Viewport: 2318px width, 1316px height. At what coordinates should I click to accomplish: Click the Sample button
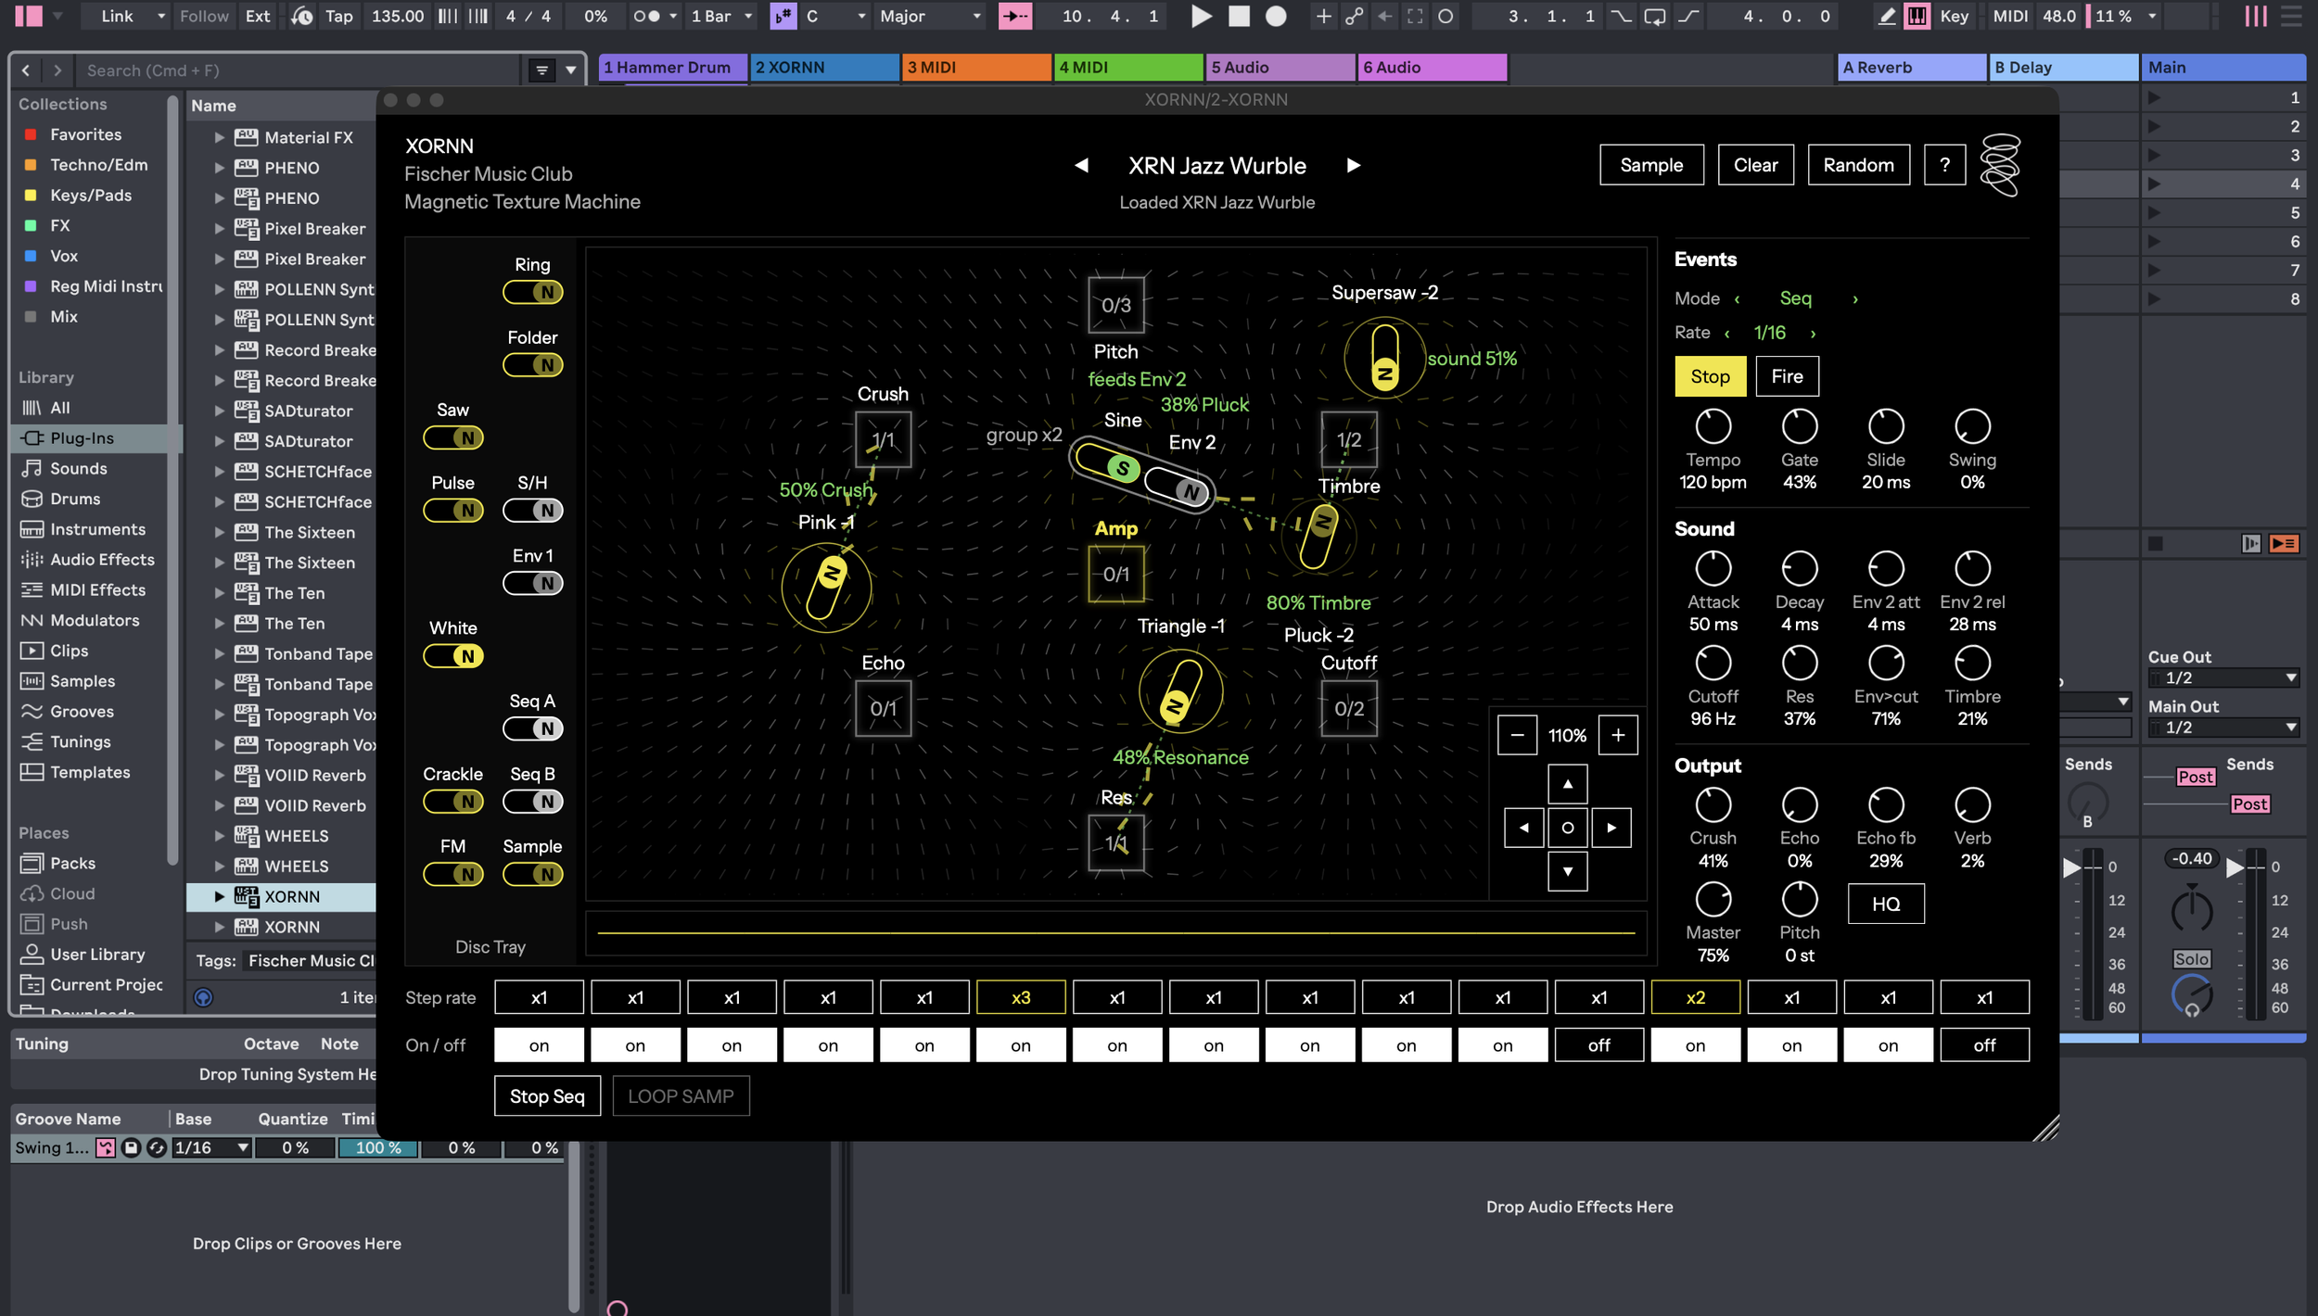[x=1651, y=165]
